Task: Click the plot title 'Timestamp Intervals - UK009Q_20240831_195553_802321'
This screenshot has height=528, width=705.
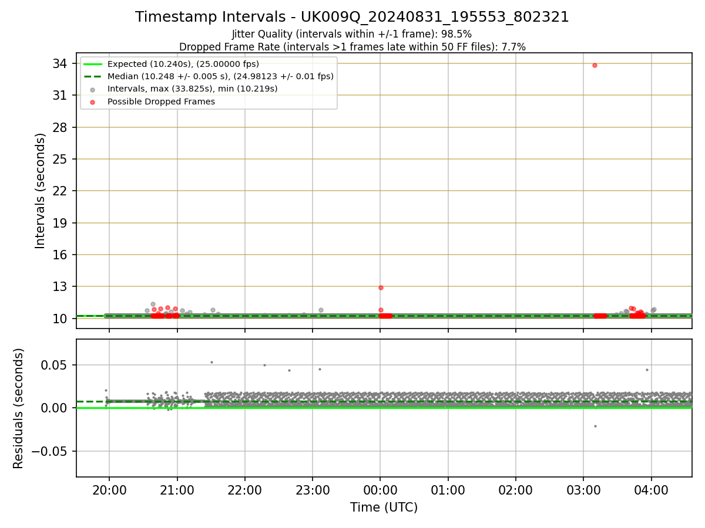Action: click(x=352, y=17)
